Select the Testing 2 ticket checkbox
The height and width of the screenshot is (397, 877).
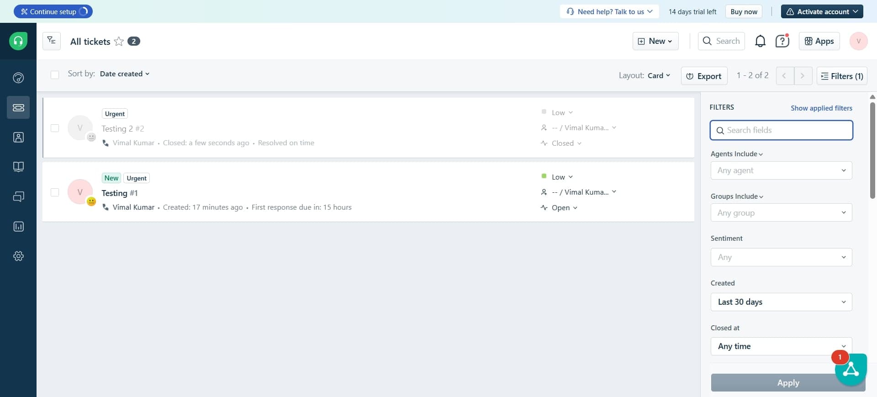[55, 128]
